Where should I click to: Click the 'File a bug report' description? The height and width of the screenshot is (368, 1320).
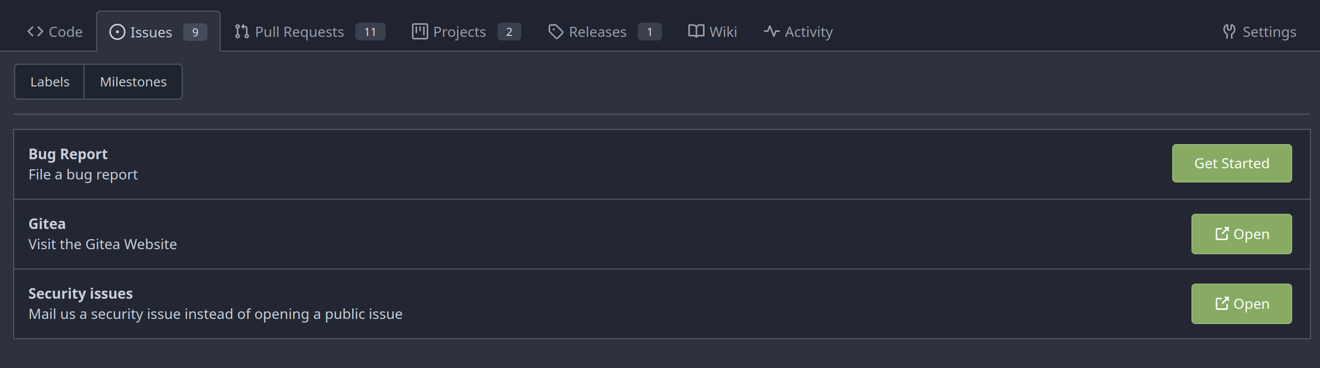(x=83, y=174)
